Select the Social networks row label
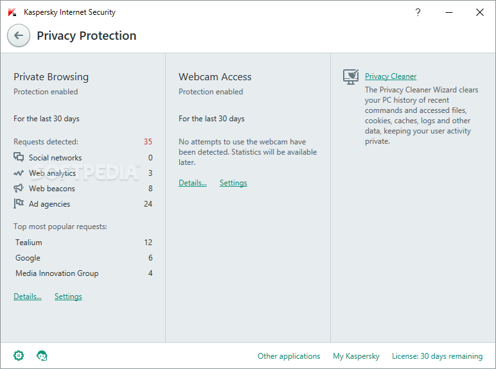Screen dimensions: 496x369 tap(55, 158)
